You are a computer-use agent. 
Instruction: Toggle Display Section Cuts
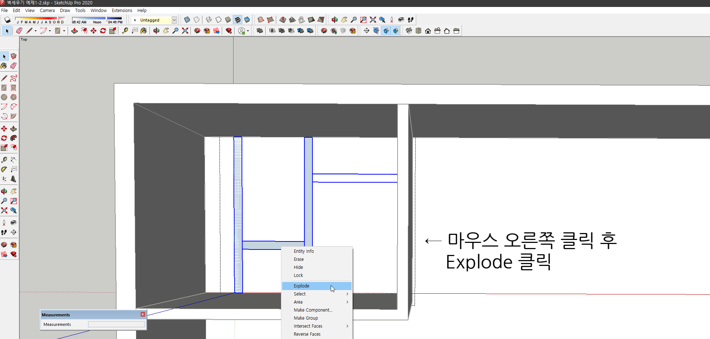[386, 31]
